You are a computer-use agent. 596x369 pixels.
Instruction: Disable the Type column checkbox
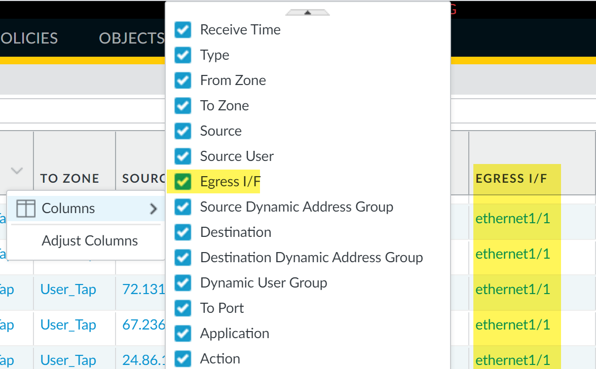click(x=182, y=55)
